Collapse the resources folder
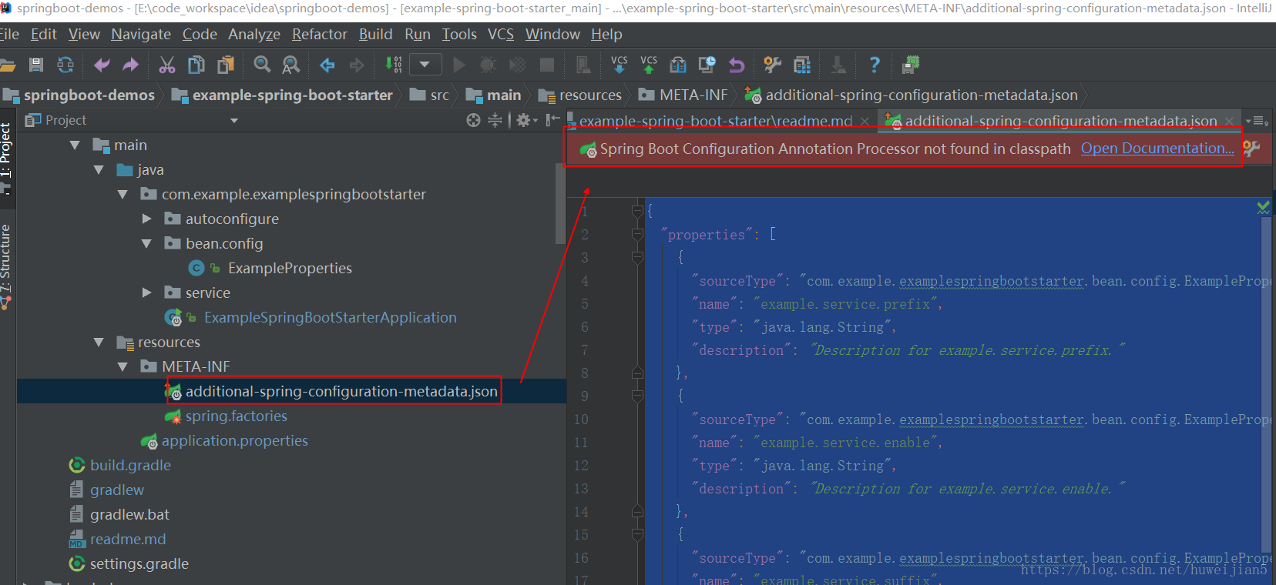This screenshot has width=1276, height=585. 99,343
